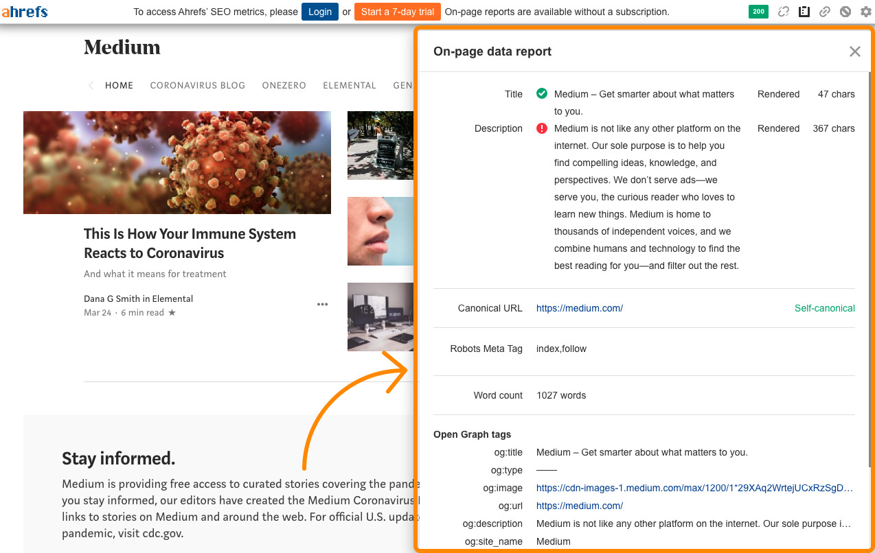The width and height of the screenshot is (875, 553).
Task: Click the green checkmark beside Title
Action: [542, 94]
